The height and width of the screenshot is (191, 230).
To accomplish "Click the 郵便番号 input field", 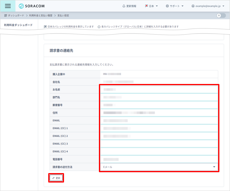I will 159,105.
